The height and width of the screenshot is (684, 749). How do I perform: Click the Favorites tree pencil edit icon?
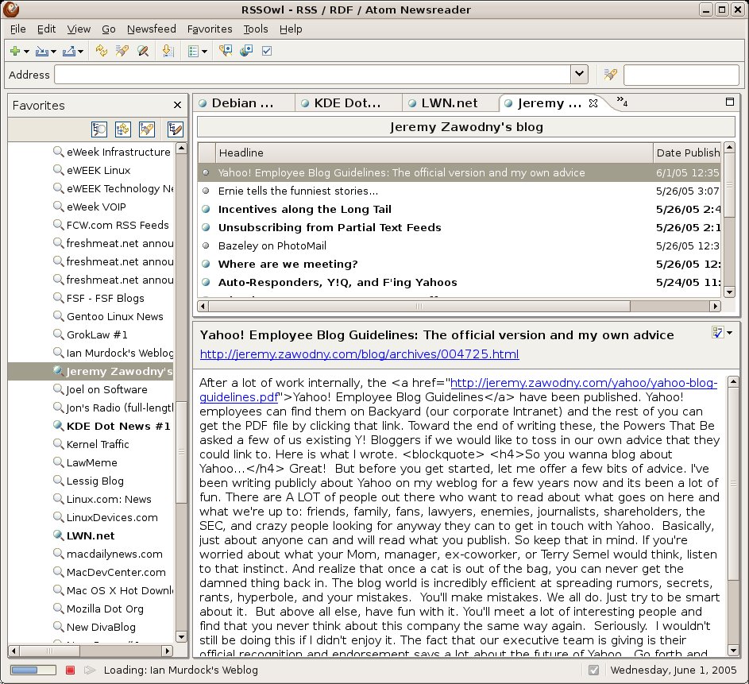pos(176,129)
